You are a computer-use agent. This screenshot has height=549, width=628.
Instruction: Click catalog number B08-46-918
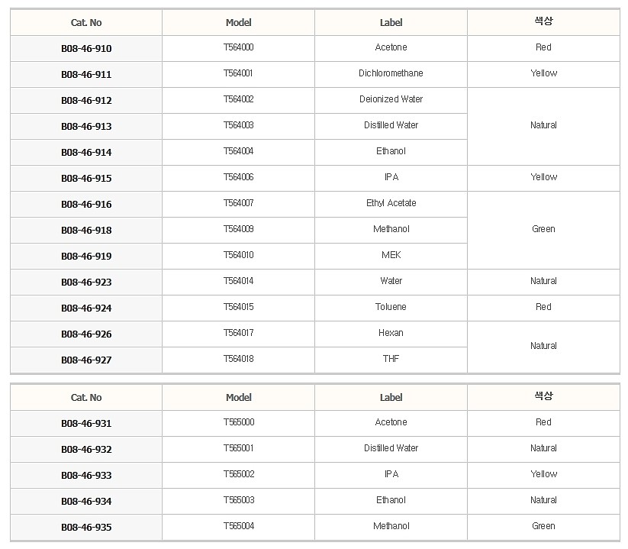(86, 231)
